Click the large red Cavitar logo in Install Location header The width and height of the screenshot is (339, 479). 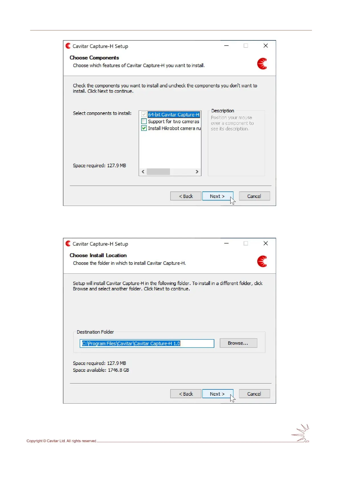pos(262,261)
